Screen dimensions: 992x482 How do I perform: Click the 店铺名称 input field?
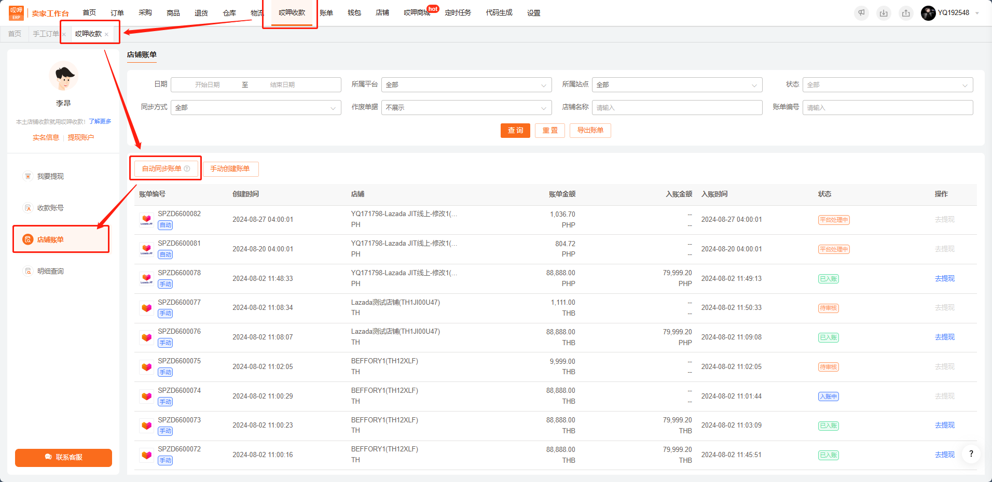(677, 107)
